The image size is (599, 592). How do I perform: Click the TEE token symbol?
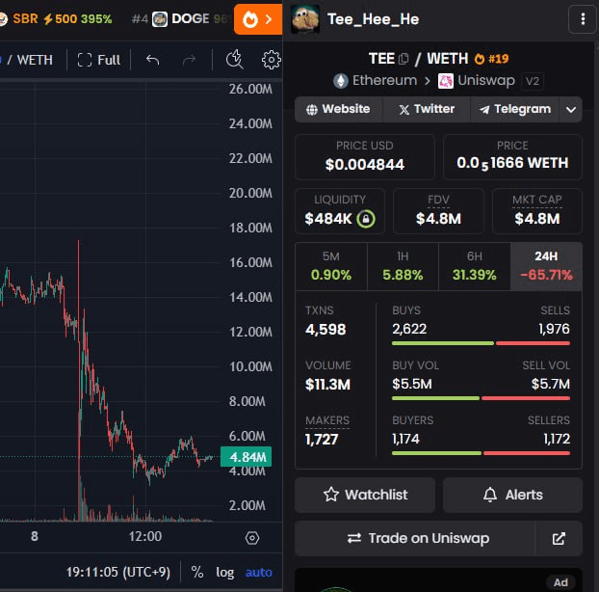click(381, 59)
